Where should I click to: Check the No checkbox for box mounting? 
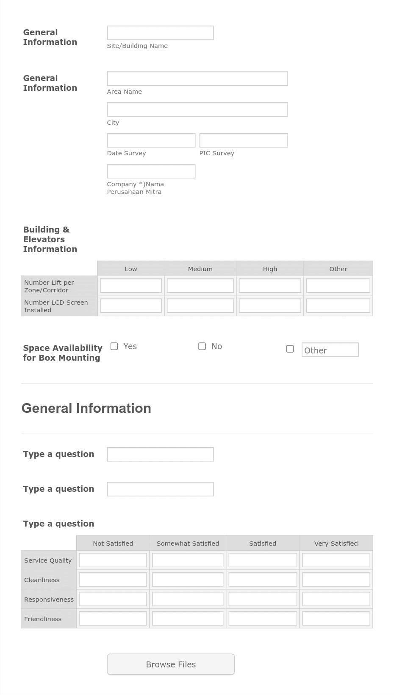[202, 346]
